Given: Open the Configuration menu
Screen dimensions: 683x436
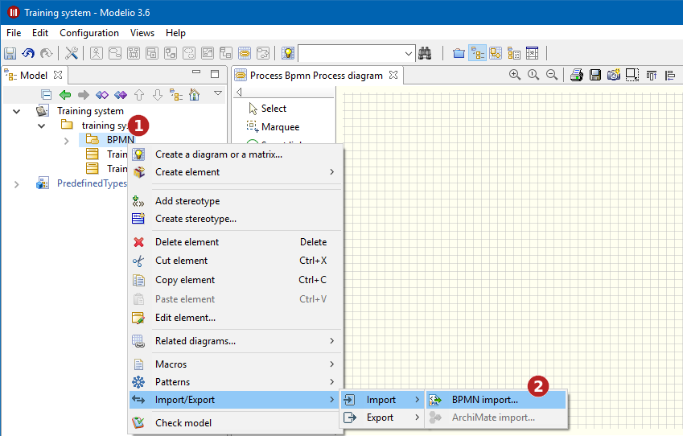Looking at the screenshot, I should click(x=88, y=33).
